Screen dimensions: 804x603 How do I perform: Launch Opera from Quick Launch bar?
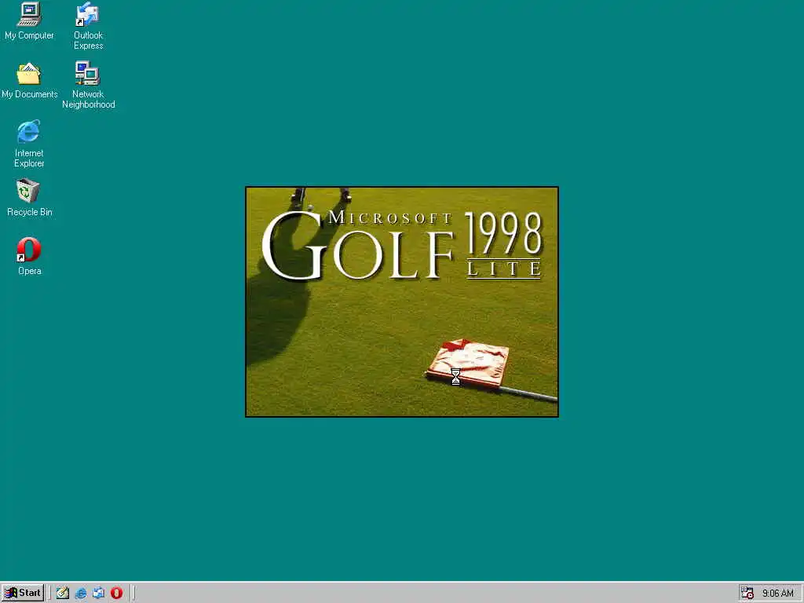(x=116, y=594)
